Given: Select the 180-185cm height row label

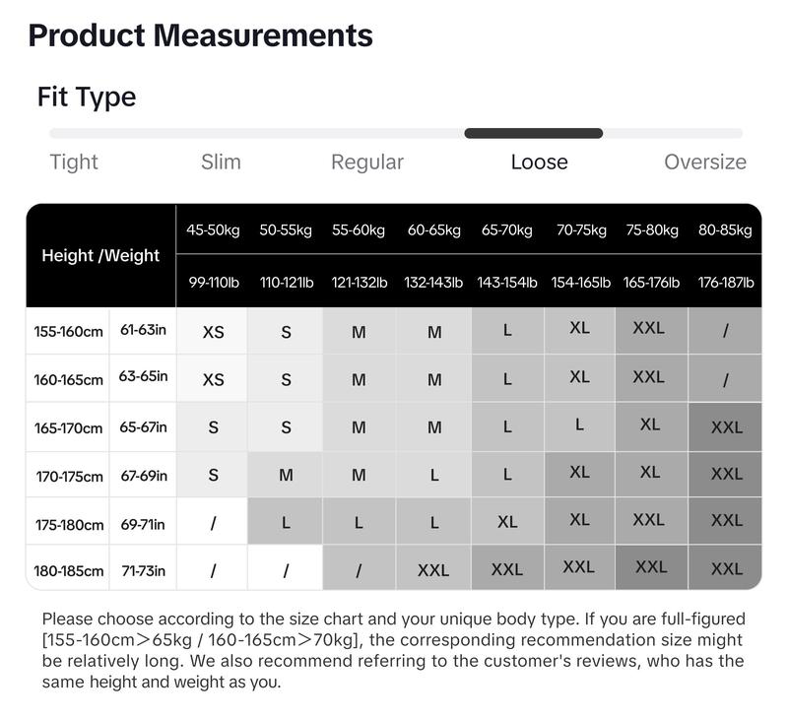Looking at the screenshot, I should click(68, 571).
